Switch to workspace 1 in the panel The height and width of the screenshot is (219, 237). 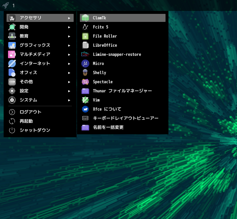pos(13,5)
